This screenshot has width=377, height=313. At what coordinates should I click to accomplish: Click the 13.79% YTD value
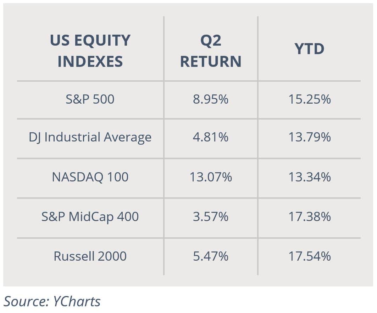(x=310, y=137)
